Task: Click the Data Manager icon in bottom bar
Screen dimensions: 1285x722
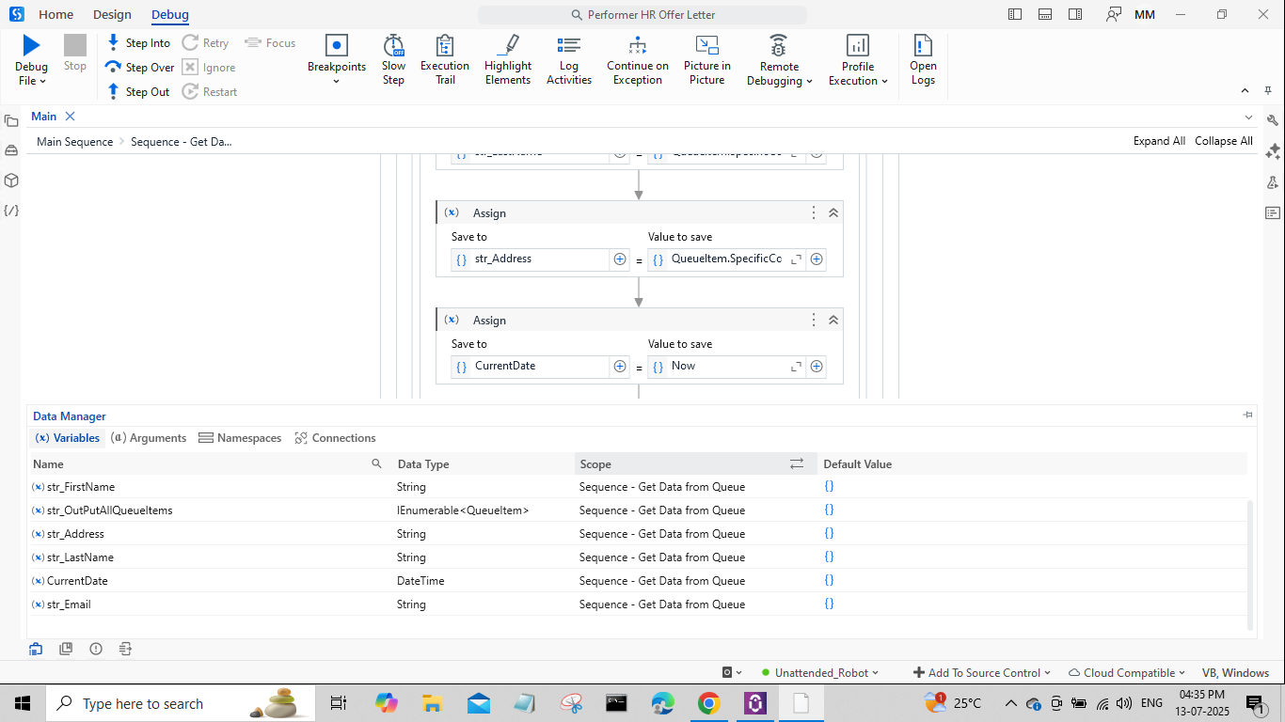Action: (36, 649)
